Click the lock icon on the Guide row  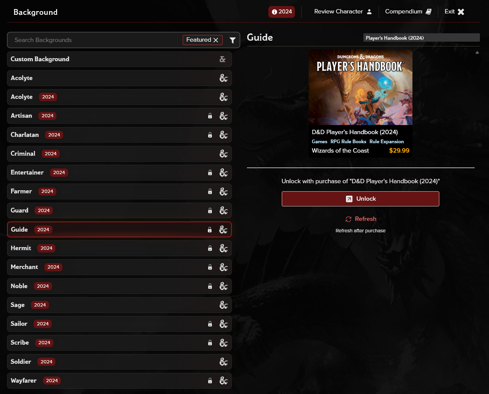point(210,230)
